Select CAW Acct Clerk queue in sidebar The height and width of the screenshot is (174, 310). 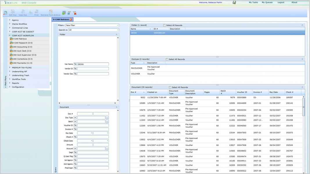point(22,51)
